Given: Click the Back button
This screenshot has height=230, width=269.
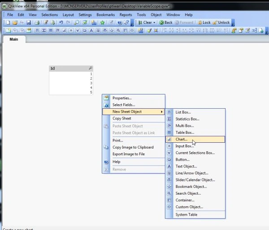Looking at the screenshot, I should [166, 23].
